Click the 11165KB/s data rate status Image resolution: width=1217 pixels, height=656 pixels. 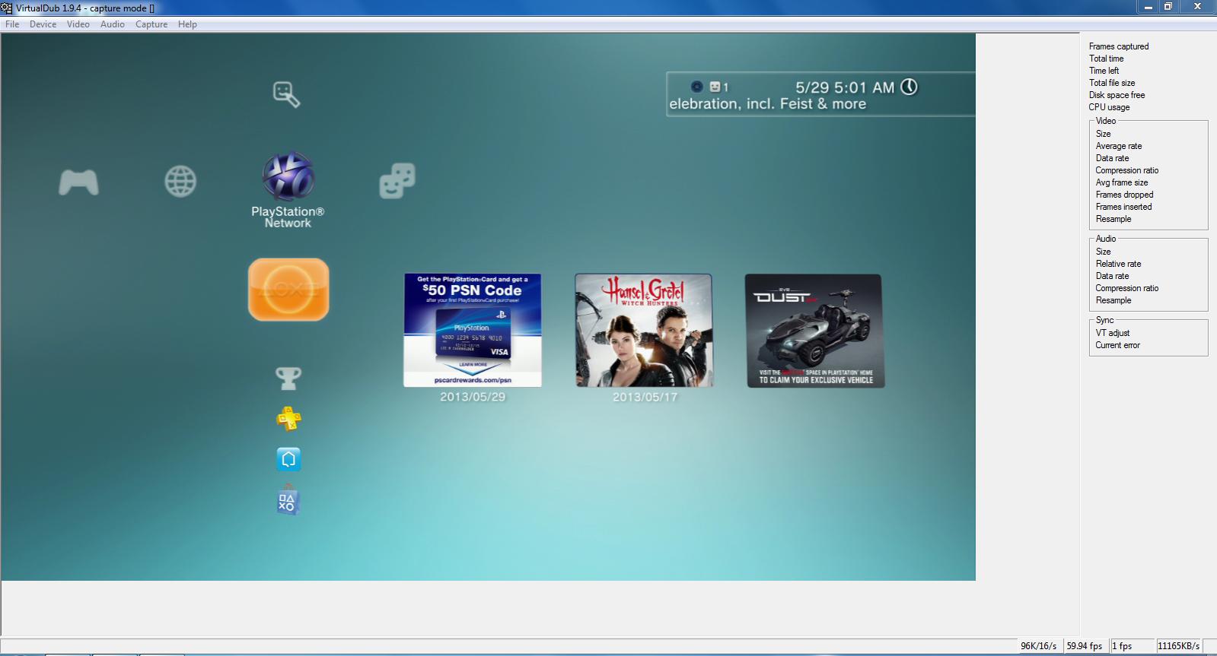(1178, 646)
